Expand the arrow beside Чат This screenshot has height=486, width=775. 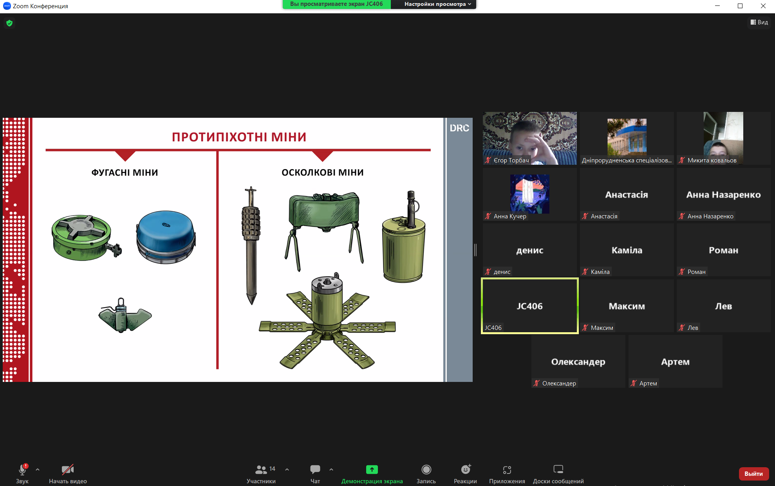(x=331, y=469)
